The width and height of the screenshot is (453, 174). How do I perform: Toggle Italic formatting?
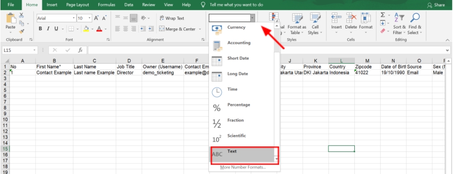click(48, 28)
